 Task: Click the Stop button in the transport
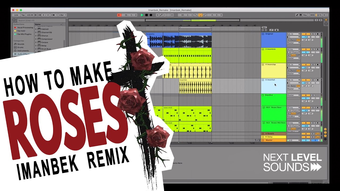tap(146, 15)
